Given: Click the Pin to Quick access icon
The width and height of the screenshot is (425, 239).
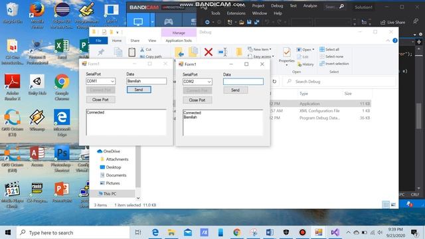Looking at the screenshot, I should [101, 52].
